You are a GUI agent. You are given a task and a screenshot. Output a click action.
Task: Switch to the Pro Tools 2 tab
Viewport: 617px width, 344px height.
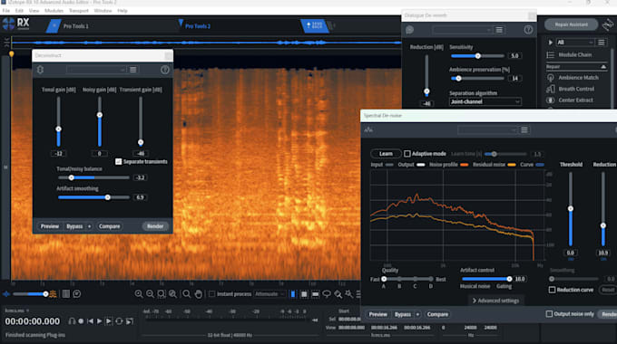click(198, 26)
